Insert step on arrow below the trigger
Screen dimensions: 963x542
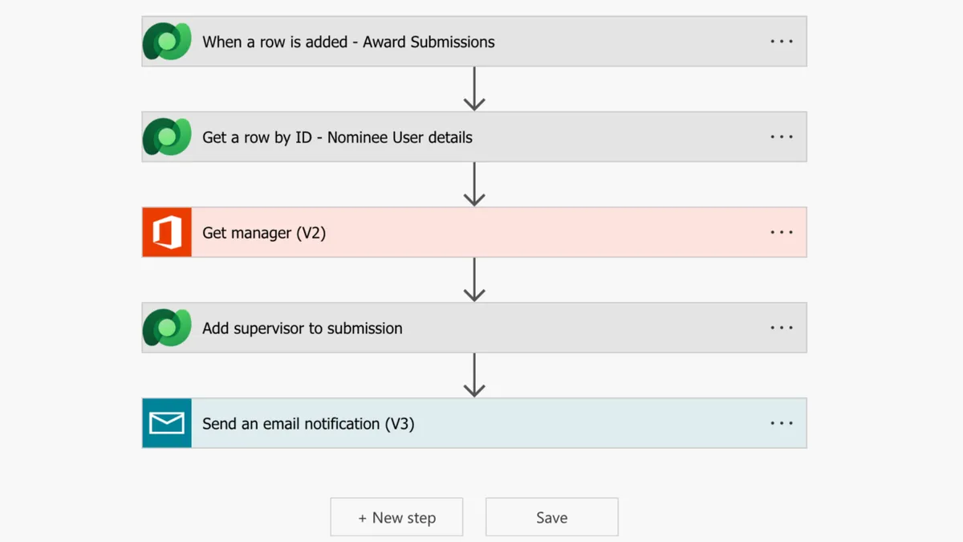(474, 89)
